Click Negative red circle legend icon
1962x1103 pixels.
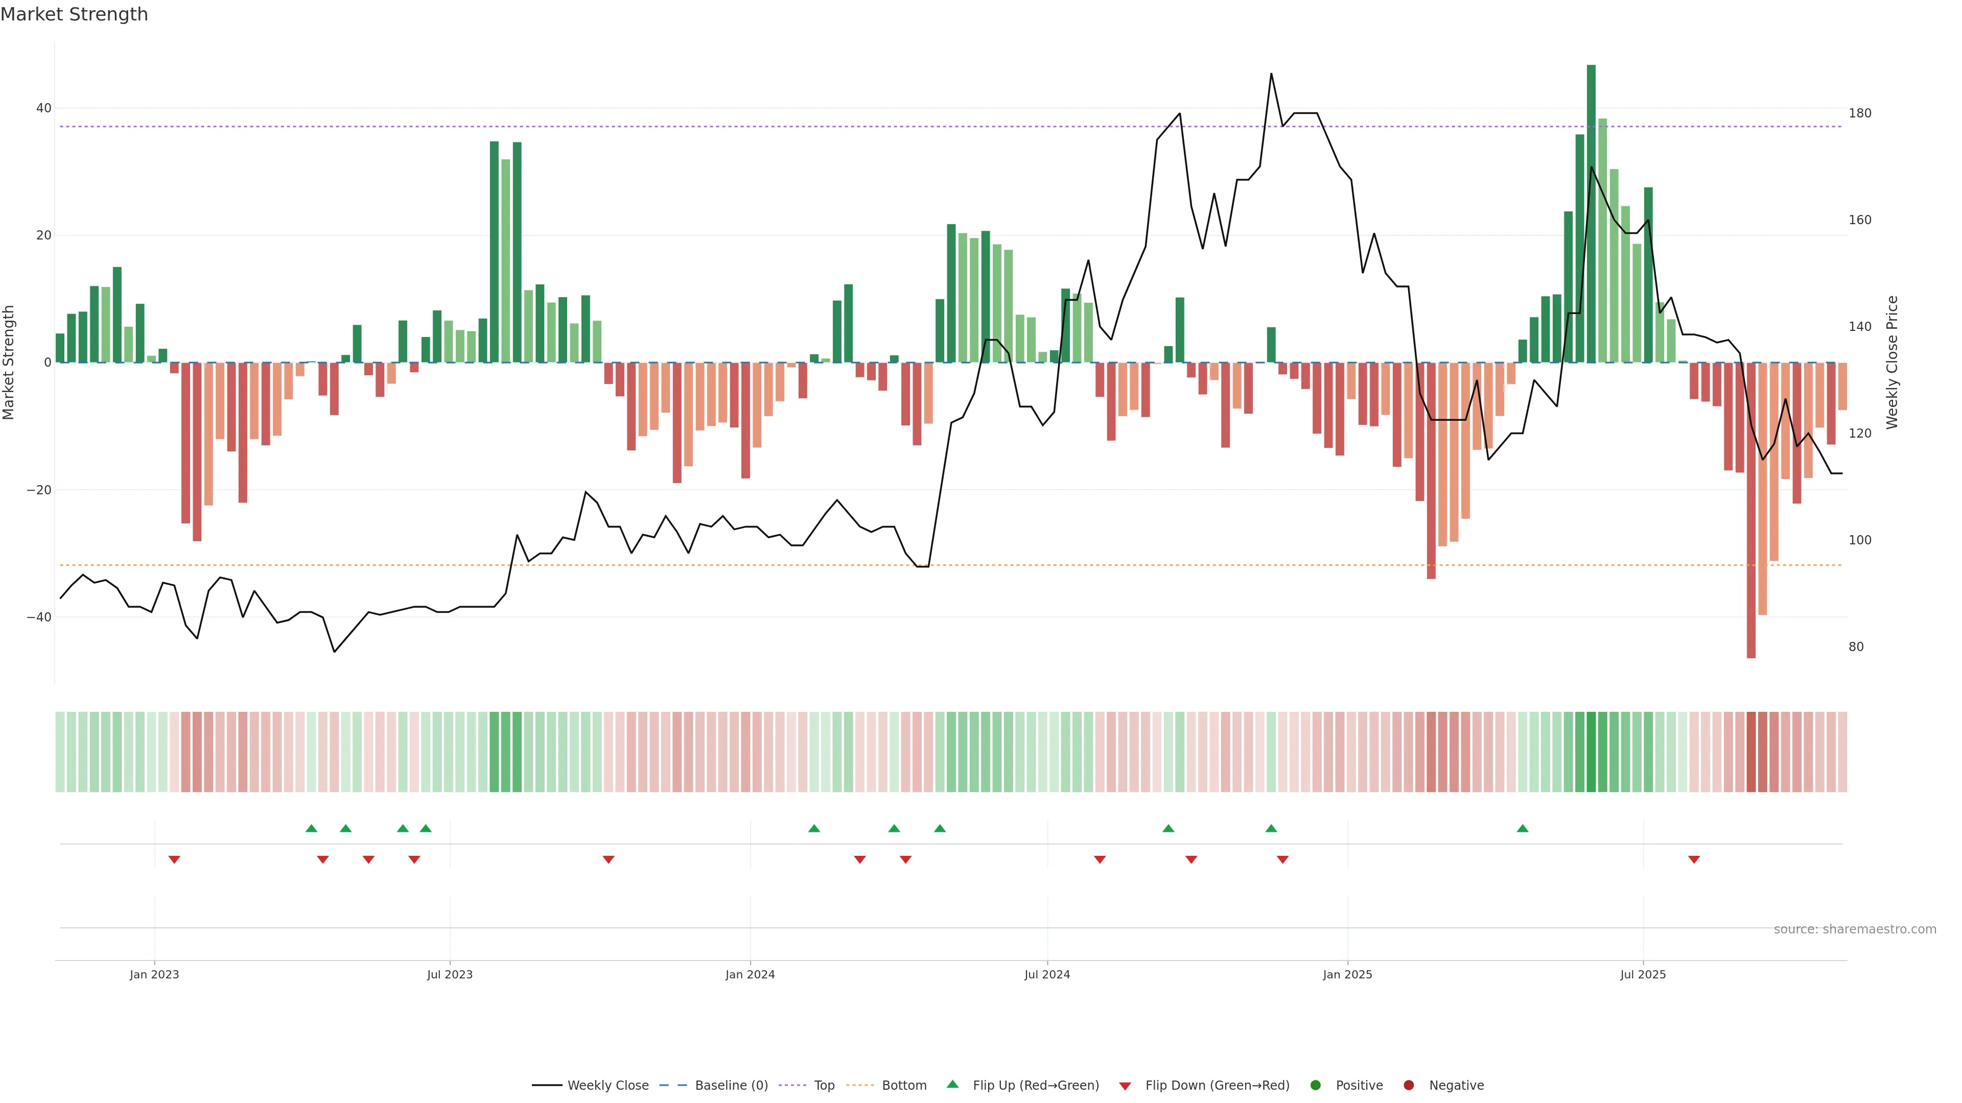1408,1086
